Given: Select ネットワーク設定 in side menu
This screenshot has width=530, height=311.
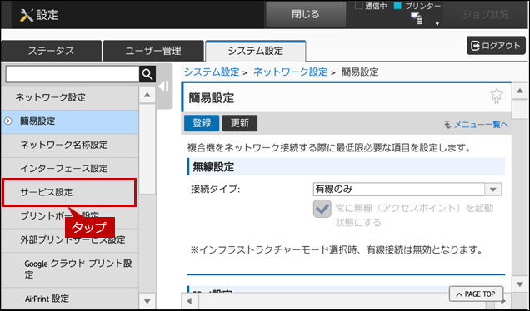Looking at the screenshot, I should coord(70,98).
